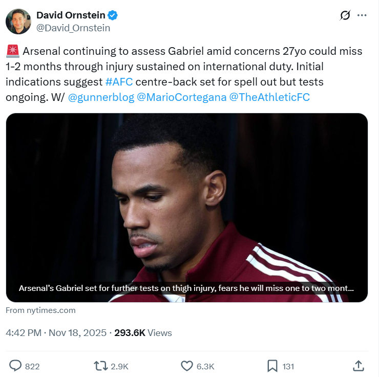Repost this tweet using the retweet icon
The width and height of the screenshot is (379, 377).
pyautogui.click(x=100, y=366)
